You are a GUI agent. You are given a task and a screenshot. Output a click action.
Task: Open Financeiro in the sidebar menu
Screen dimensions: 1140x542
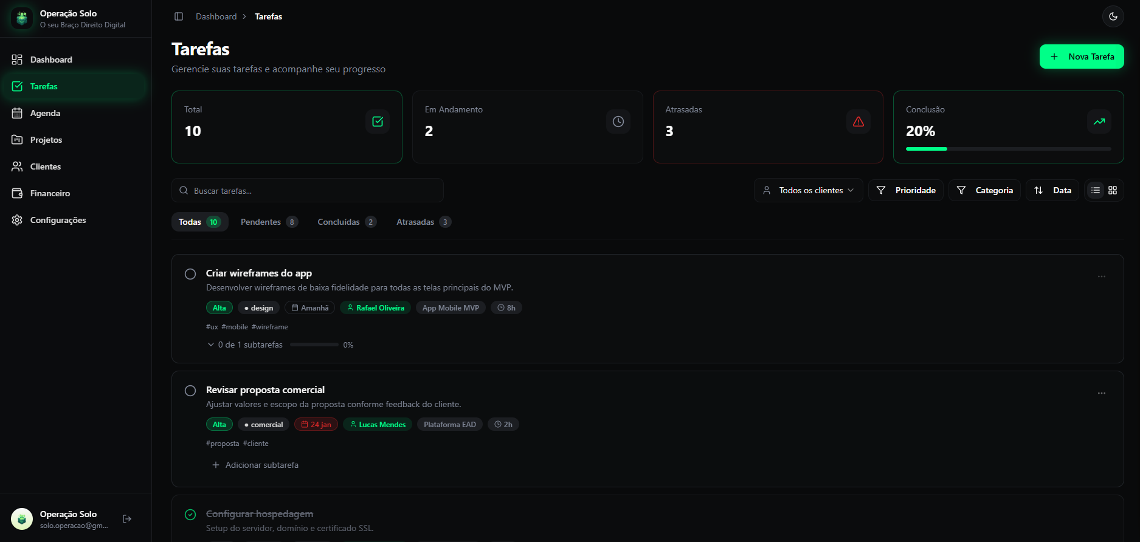50,193
